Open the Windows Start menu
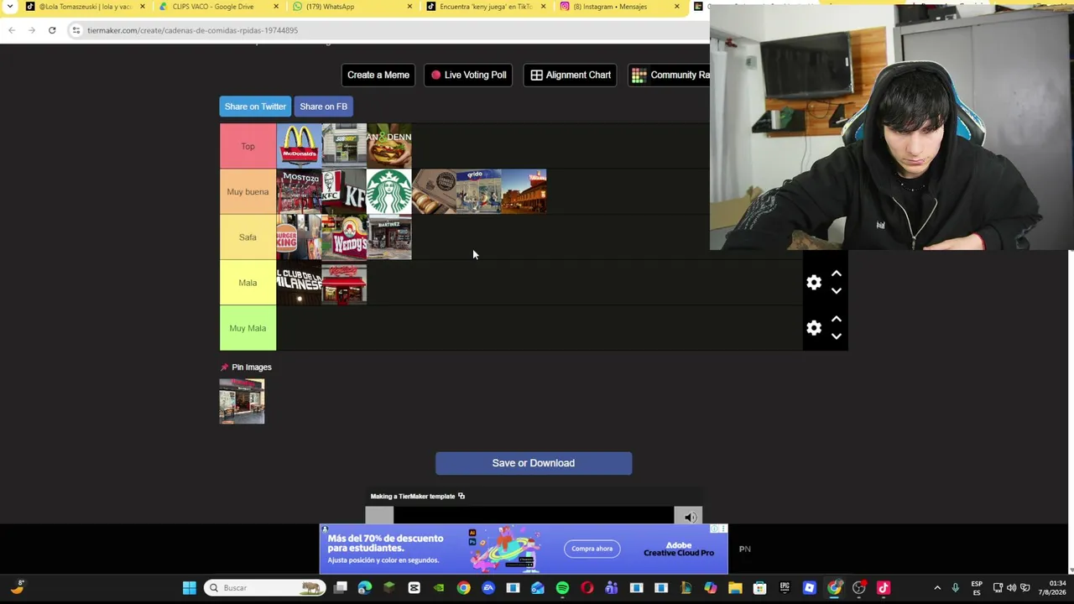The height and width of the screenshot is (604, 1074). pos(190,588)
